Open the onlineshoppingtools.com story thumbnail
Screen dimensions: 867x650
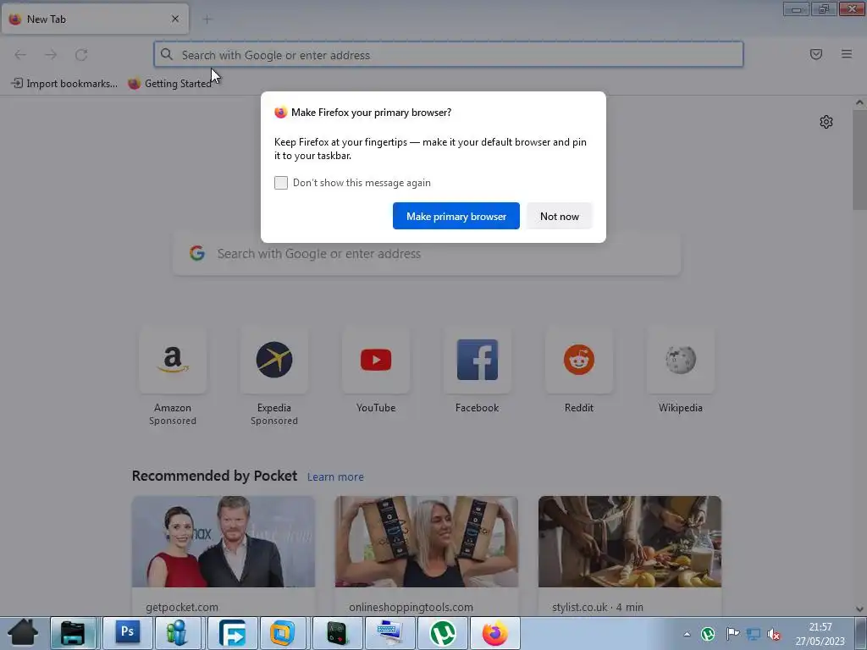(x=427, y=542)
